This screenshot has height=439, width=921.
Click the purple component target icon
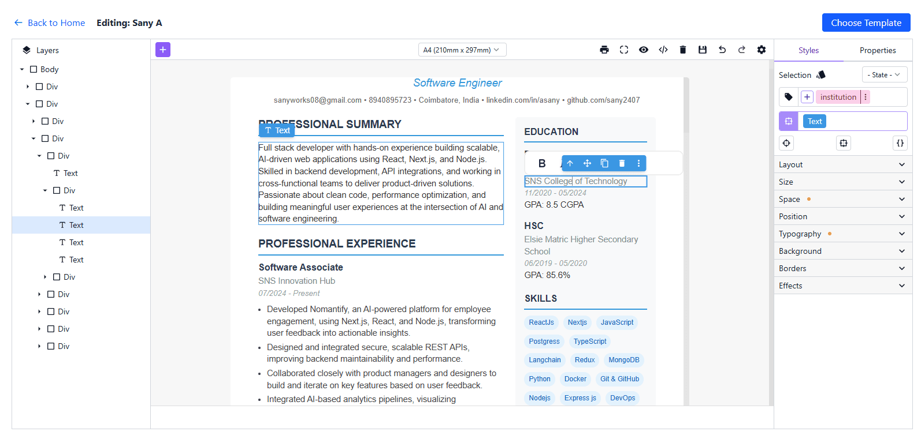(x=789, y=121)
